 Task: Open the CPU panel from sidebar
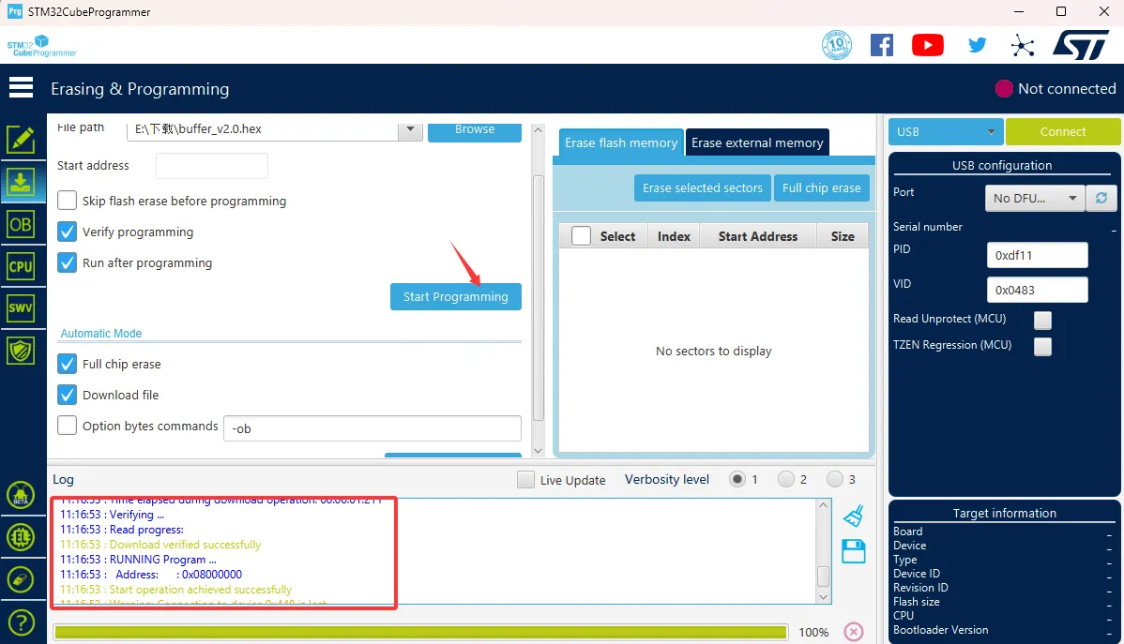21,266
